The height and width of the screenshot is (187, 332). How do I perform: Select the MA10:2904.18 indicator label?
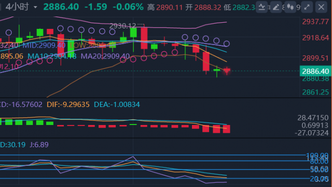[52, 56]
